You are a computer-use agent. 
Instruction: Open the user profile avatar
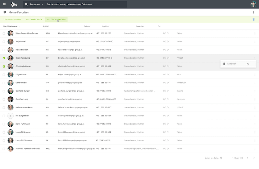[x=253, y=4]
